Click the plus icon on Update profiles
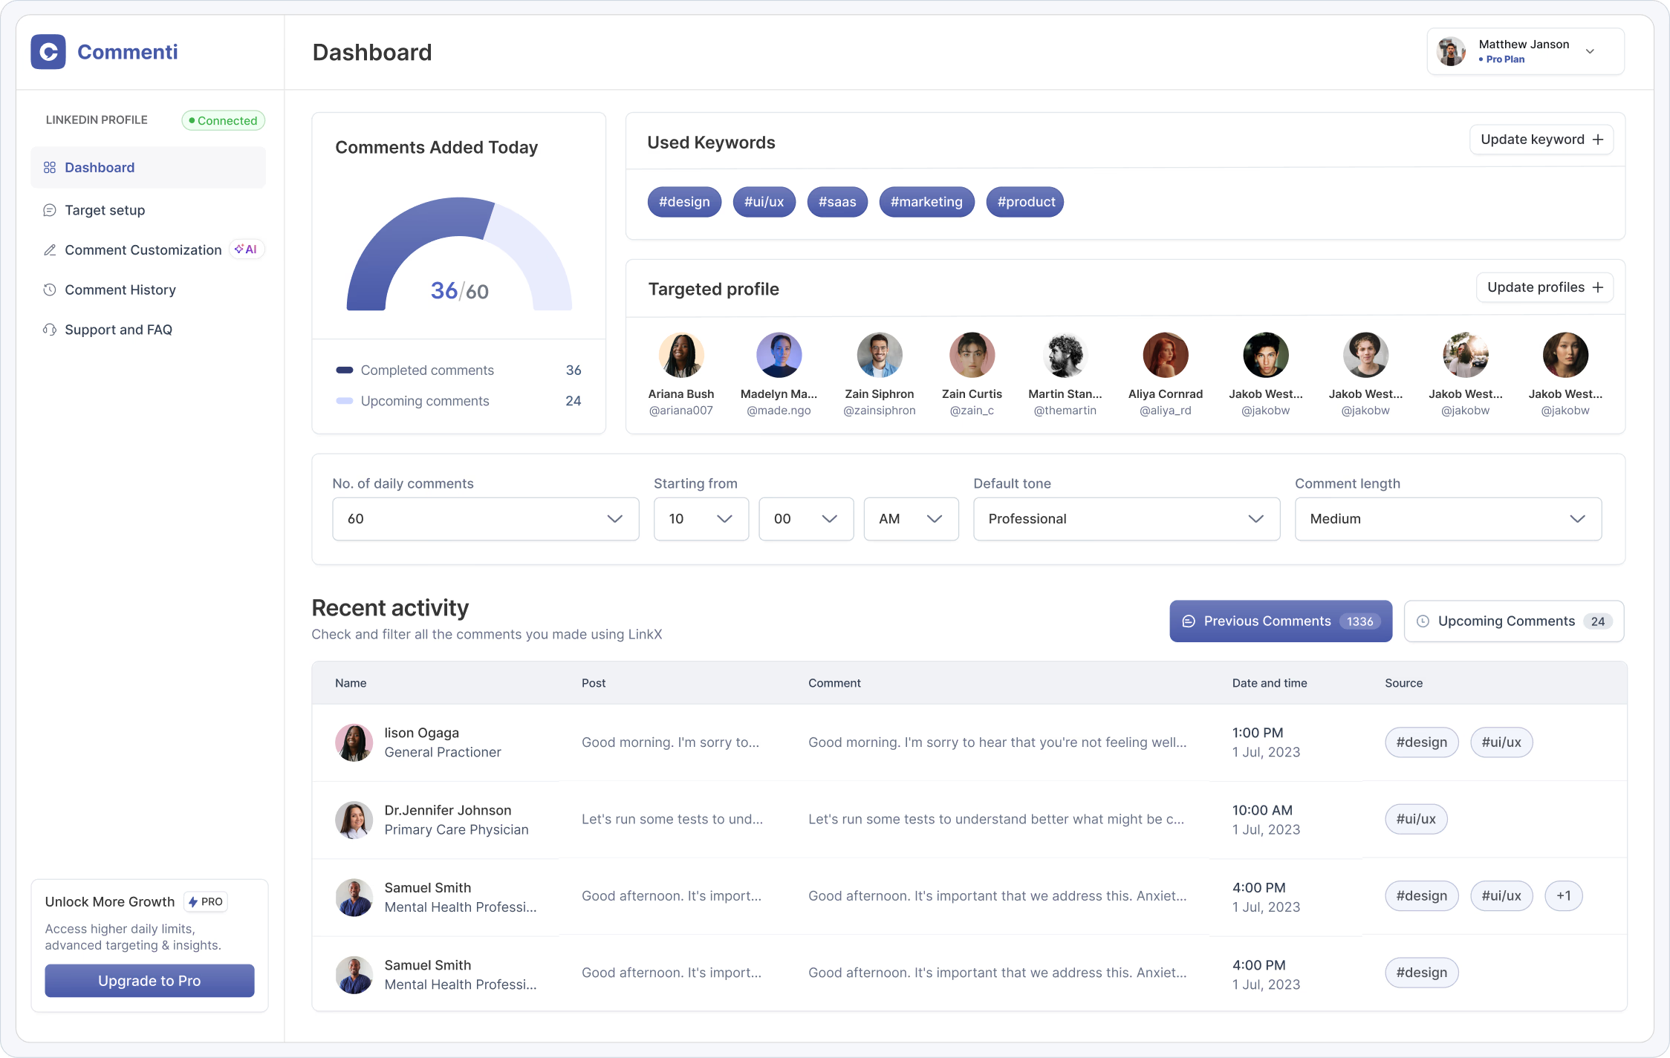 pyautogui.click(x=1598, y=287)
